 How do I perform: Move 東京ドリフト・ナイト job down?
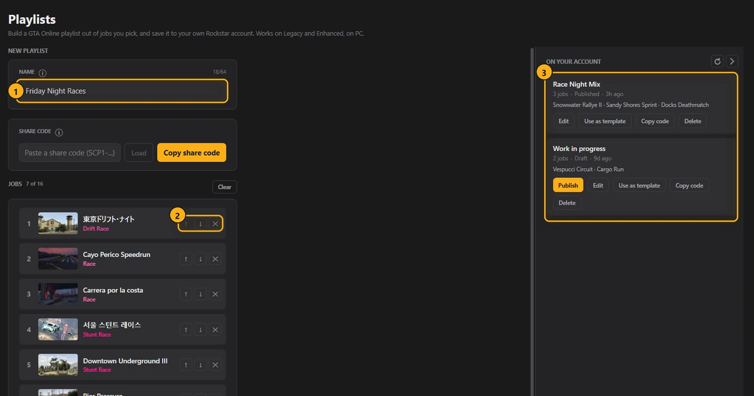click(200, 224)
